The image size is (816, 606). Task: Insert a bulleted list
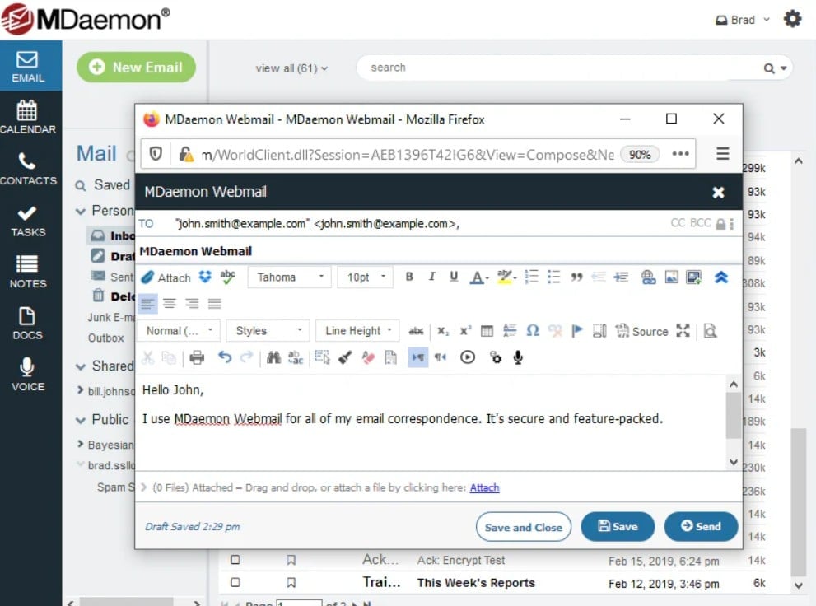click(553, 277)
